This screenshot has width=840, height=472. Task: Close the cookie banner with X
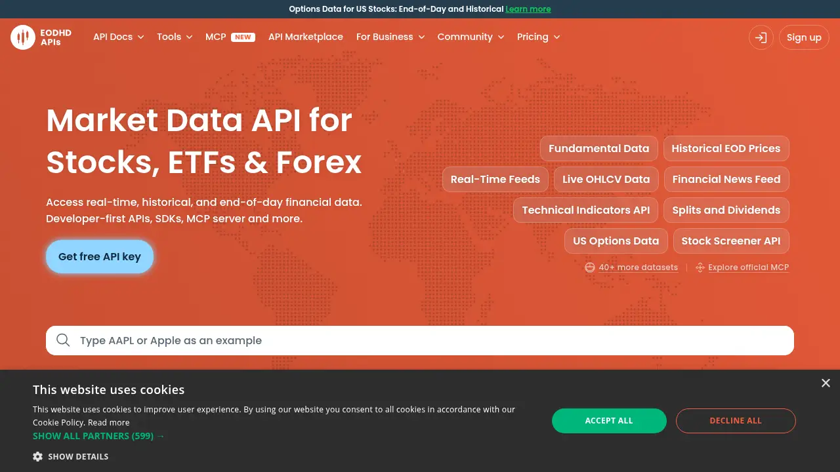[826, 383]
